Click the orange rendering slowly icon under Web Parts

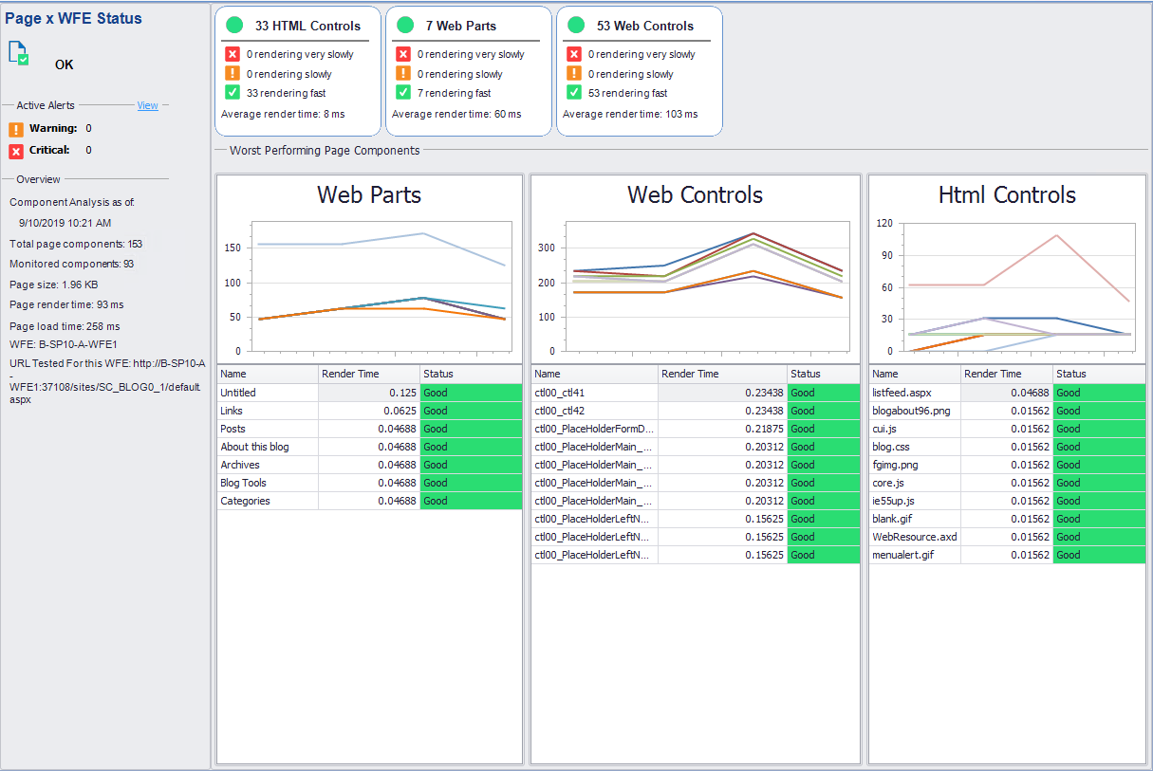coord(403,73)
